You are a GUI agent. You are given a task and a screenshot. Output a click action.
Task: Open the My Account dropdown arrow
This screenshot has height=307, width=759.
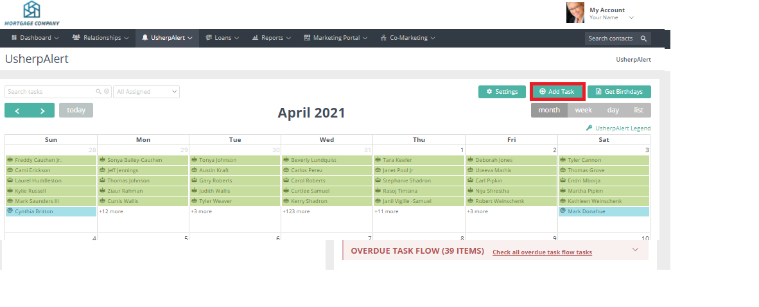pos(631,18)
